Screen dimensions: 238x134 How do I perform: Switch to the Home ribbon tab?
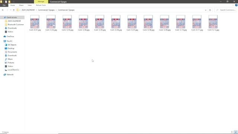point(13,5)
